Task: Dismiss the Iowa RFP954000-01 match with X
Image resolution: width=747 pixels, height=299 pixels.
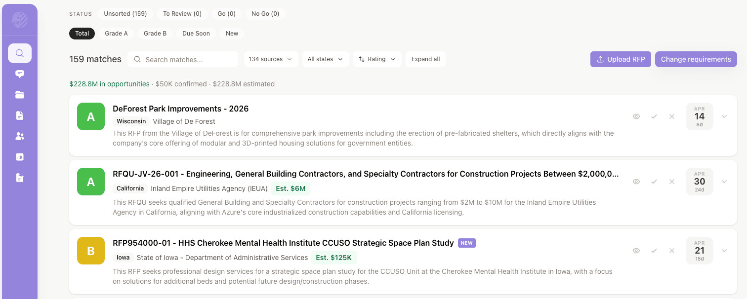Action: tap(672, 251)
